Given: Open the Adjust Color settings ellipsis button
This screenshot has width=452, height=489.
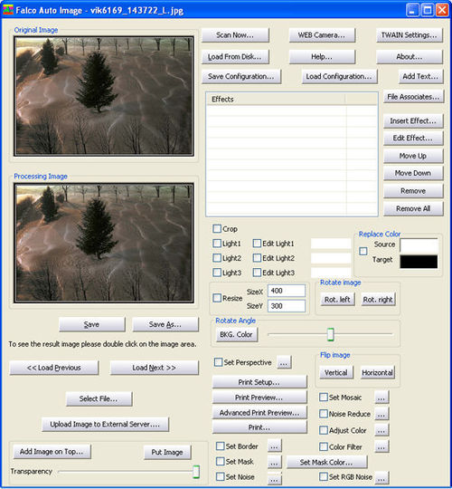Looking at the screenshot, I should (381, 431).
